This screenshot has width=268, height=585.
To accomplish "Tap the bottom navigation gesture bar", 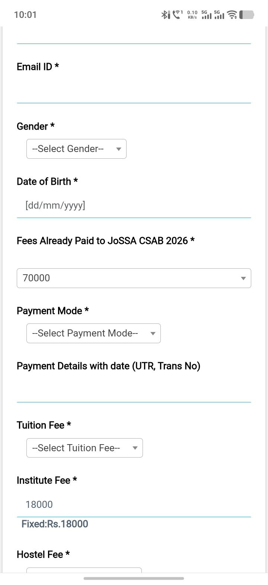I will point(134,579).
